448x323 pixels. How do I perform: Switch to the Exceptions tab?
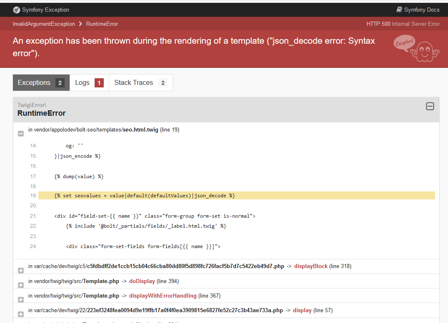[41, 83]
